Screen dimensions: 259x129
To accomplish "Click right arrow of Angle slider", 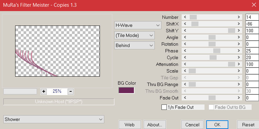I will (x=239, y=37).
